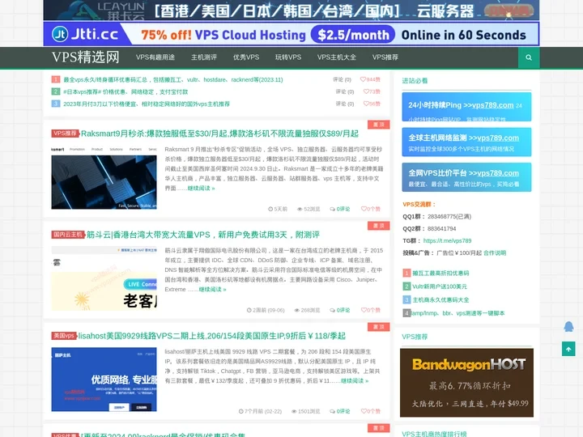Screen dimensions: 583x437
Task: Click the 56赞 heart on third ranked item
Action: coord(372,104)
